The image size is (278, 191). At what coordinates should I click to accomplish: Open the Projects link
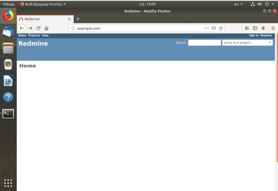point(34,35)
